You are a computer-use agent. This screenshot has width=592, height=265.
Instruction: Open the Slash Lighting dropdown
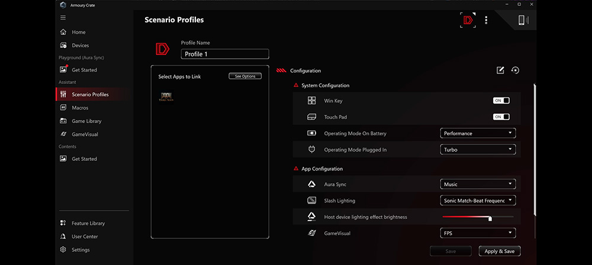pos(478,201)
